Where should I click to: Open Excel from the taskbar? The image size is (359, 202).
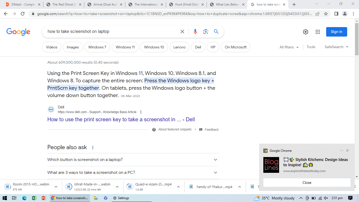click(34, 198)
